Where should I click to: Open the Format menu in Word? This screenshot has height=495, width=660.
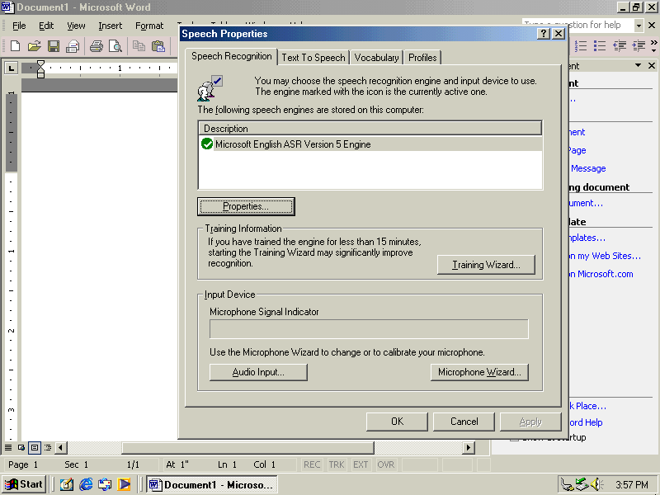pyautogui.click(x=149, y=26)
